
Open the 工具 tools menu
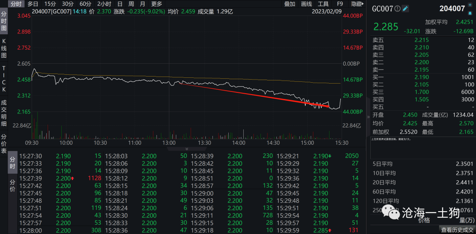point(323,4)
